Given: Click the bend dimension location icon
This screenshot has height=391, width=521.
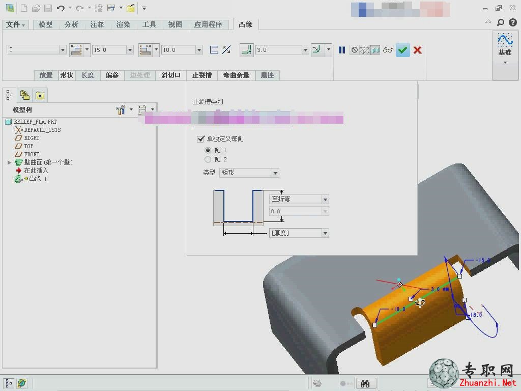Looking at the screenshot, I should [317, 50].
